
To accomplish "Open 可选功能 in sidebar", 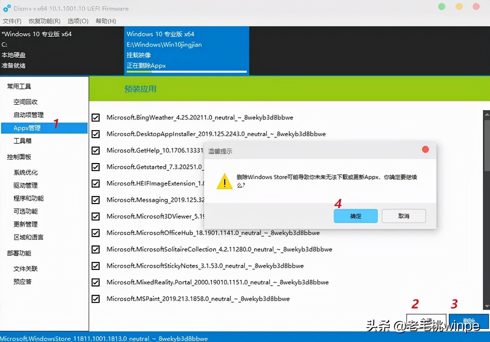I will pos(26,211).
